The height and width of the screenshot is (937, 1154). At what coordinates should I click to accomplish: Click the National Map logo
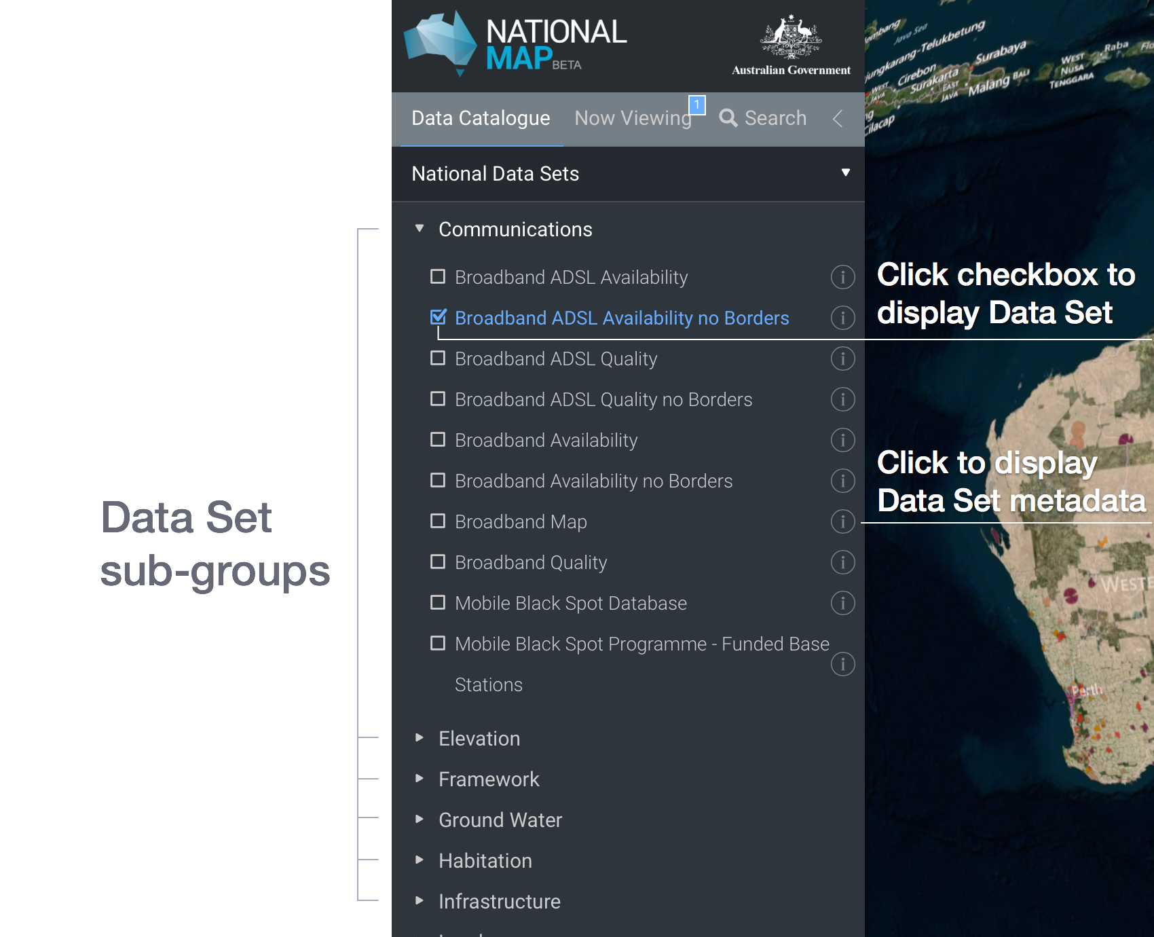point(515,43)
